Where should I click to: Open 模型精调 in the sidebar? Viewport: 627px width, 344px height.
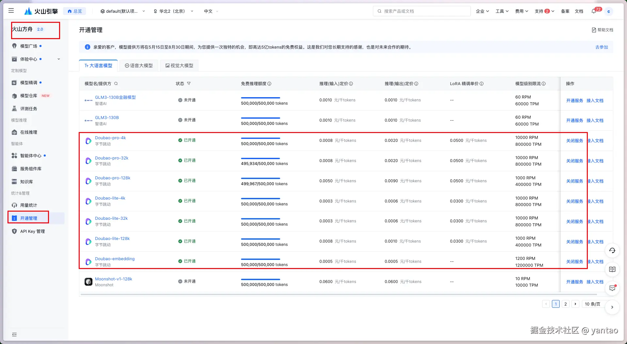pyautogui.click(x=29, y=82)
